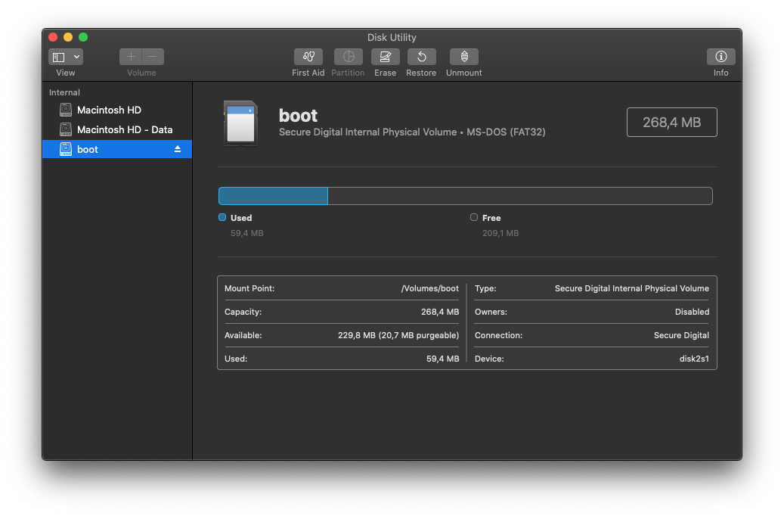Screen dimensions: 784x516
Task: Click the Partition pie icon
Action: (x=348, y=57)
